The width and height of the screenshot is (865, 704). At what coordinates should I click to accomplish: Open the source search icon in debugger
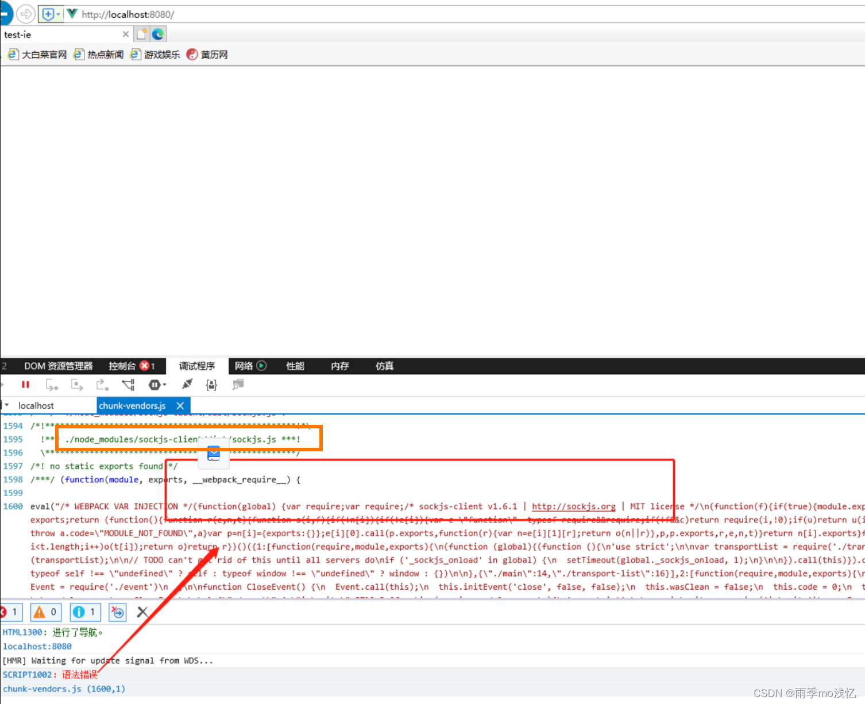(238, 385)
